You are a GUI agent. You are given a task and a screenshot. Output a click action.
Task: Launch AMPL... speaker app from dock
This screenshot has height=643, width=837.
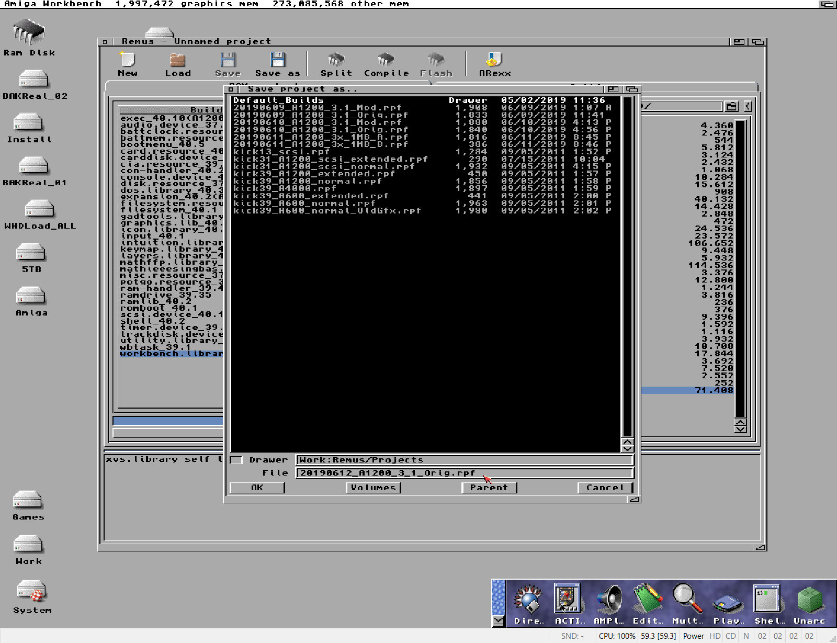[x=609, y=604]
